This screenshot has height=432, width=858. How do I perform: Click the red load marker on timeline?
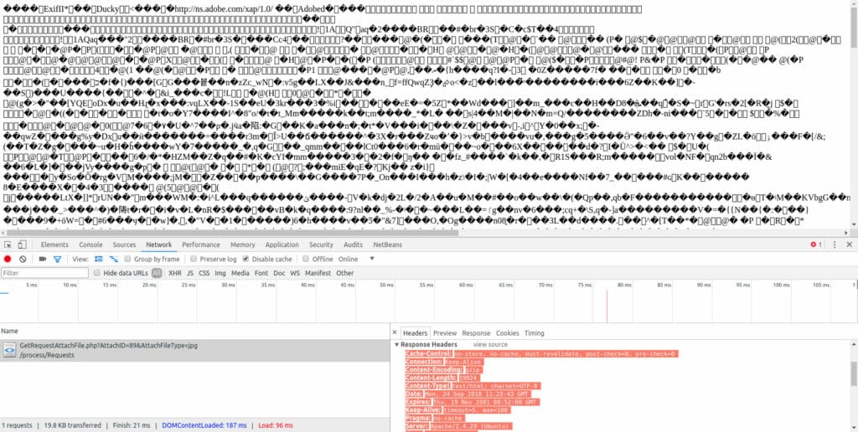(x=607, y=306)
